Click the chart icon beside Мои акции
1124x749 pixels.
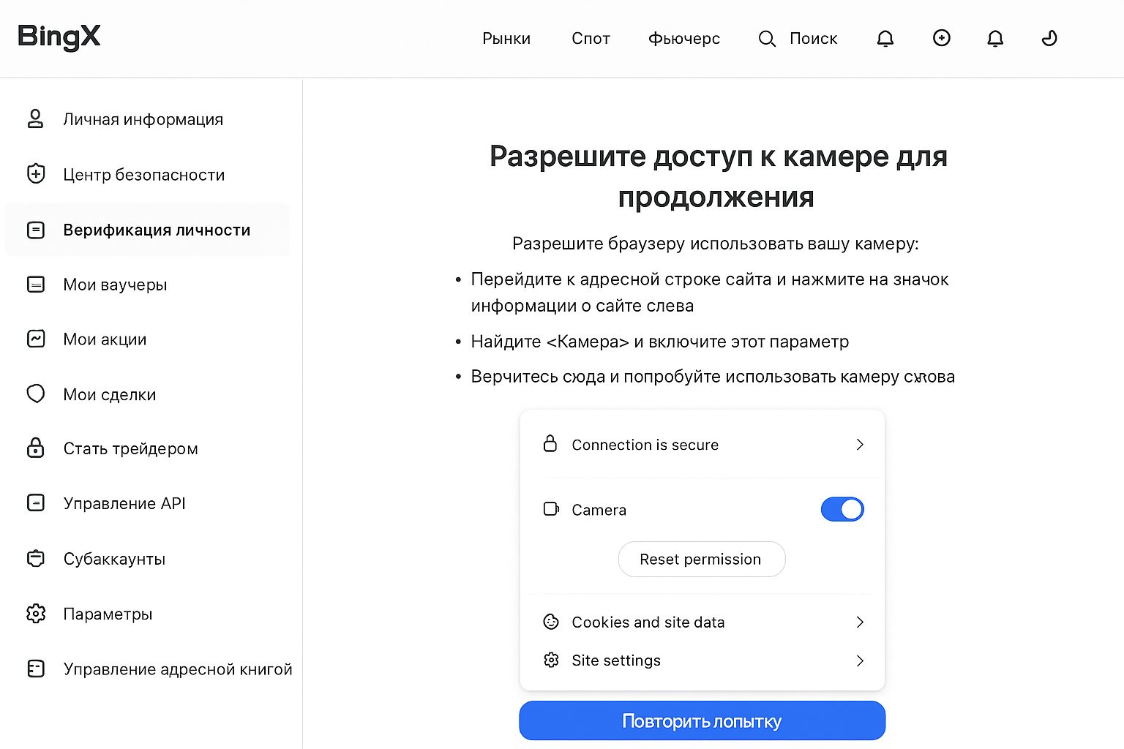pyautogui.click(x=35, y=339)
